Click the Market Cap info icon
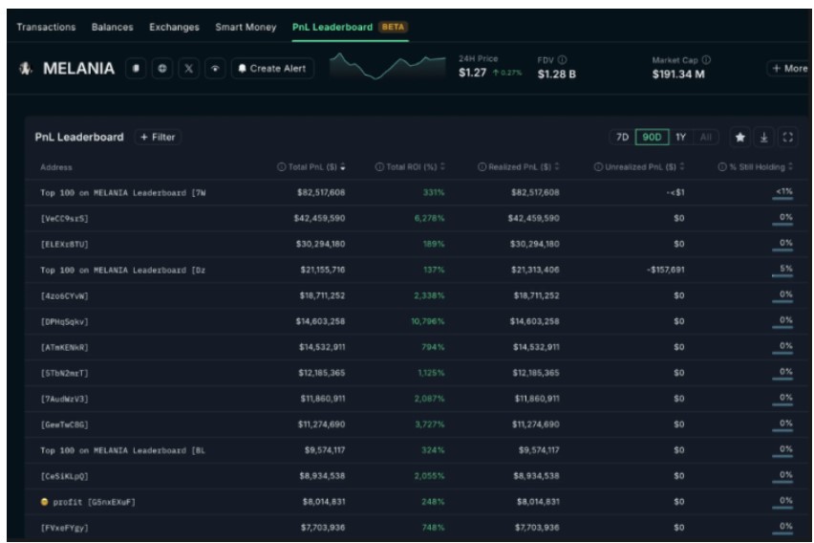The height and width of the screenshot is (543, 814). [706, 60]
